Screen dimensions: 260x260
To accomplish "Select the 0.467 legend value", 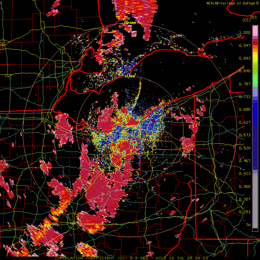I will 245,161.
